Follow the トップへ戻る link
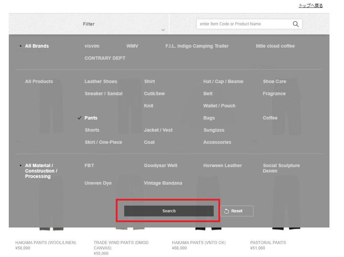The width and height of the screenshot is (344, 257). click(x=311, y=5)
